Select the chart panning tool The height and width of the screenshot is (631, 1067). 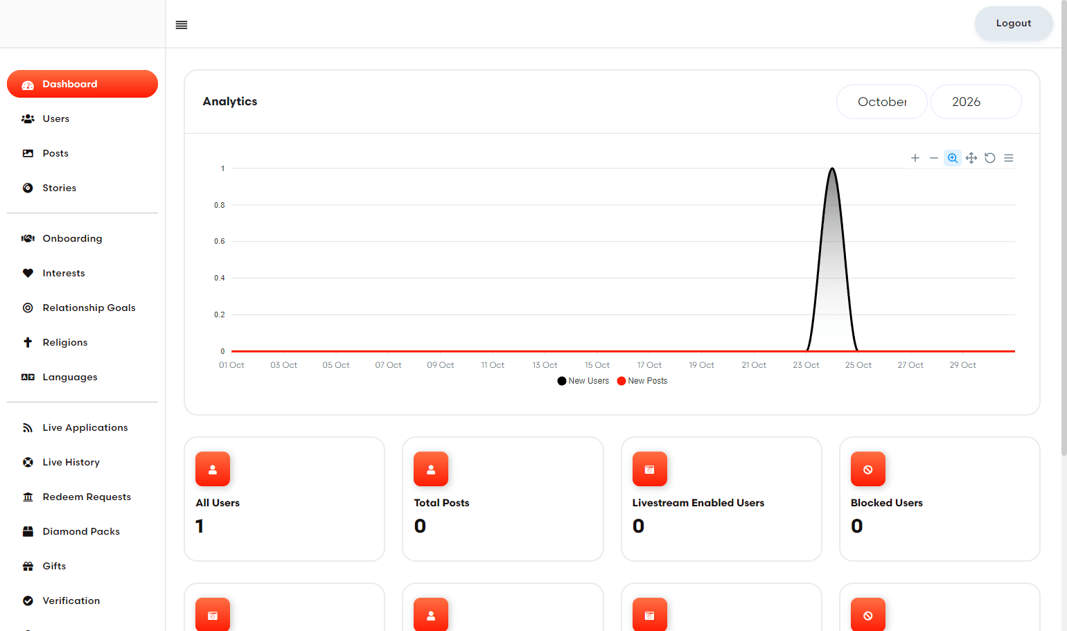[971, 158]
